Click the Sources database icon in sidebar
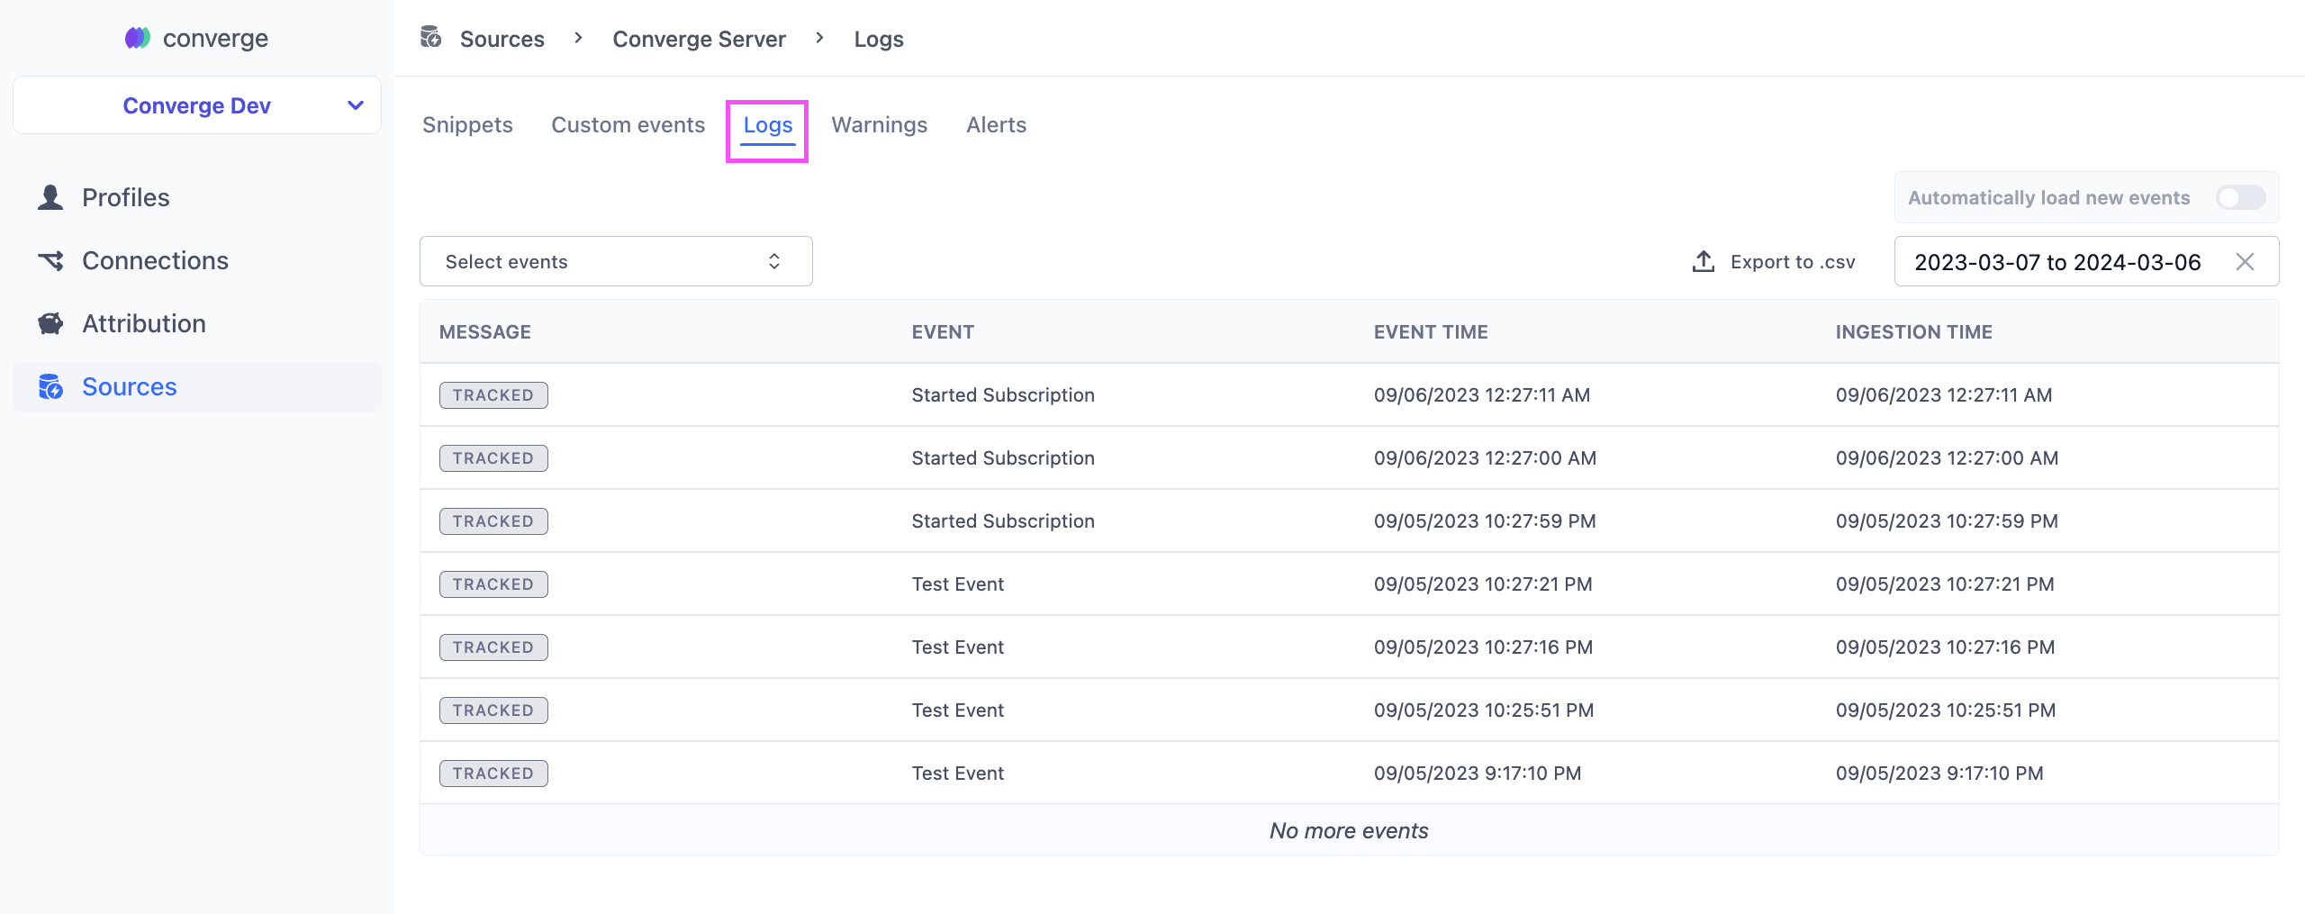Screen dimensions: 2305x914 50,386
